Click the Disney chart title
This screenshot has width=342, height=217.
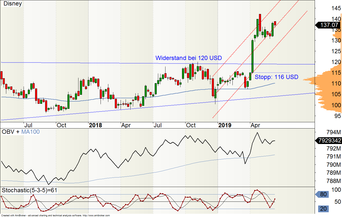point(13,4)
